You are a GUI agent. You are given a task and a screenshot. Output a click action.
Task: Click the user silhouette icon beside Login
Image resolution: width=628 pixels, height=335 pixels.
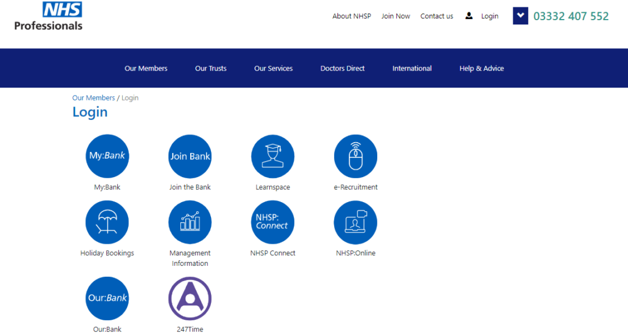click(469, 16)
